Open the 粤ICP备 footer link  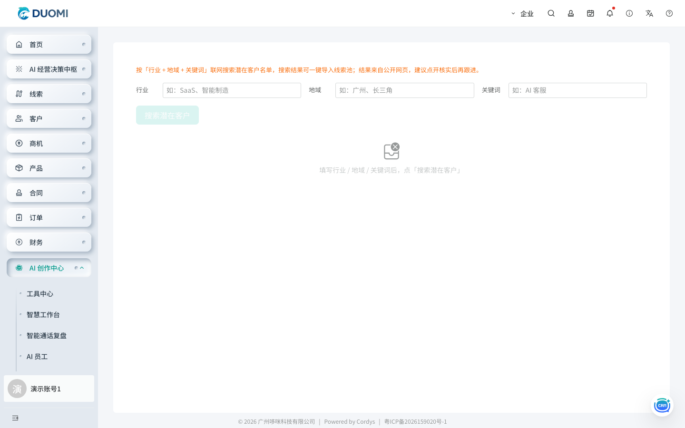(x=416, y=421)
